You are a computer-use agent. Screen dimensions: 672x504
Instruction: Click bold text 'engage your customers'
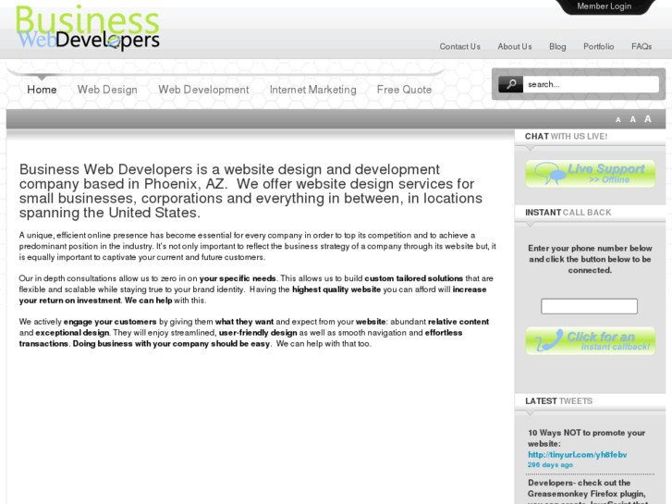point(110,322)
